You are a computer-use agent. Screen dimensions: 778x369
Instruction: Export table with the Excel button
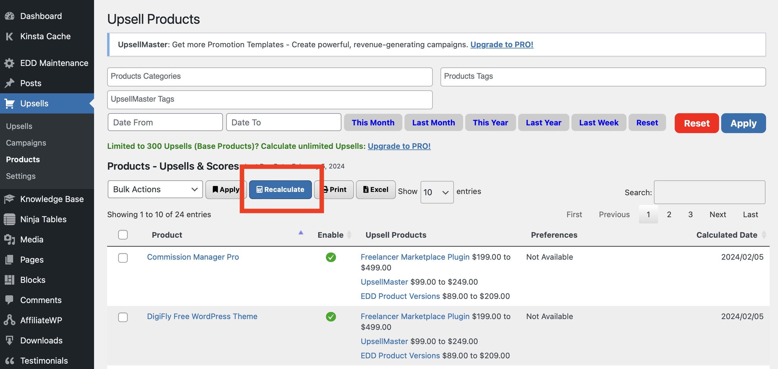[x=376, y=190]
